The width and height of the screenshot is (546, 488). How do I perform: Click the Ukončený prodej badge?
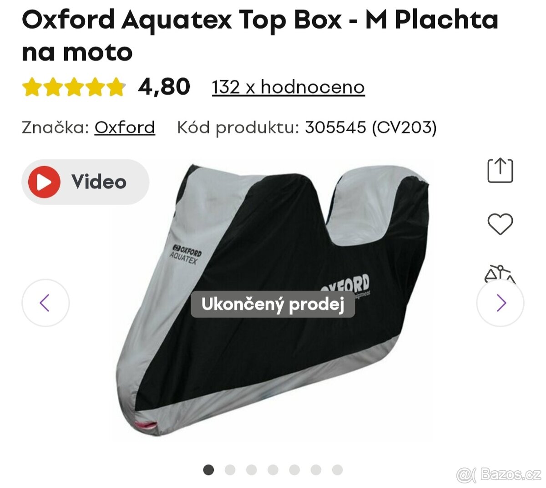[x=273, y=304]
